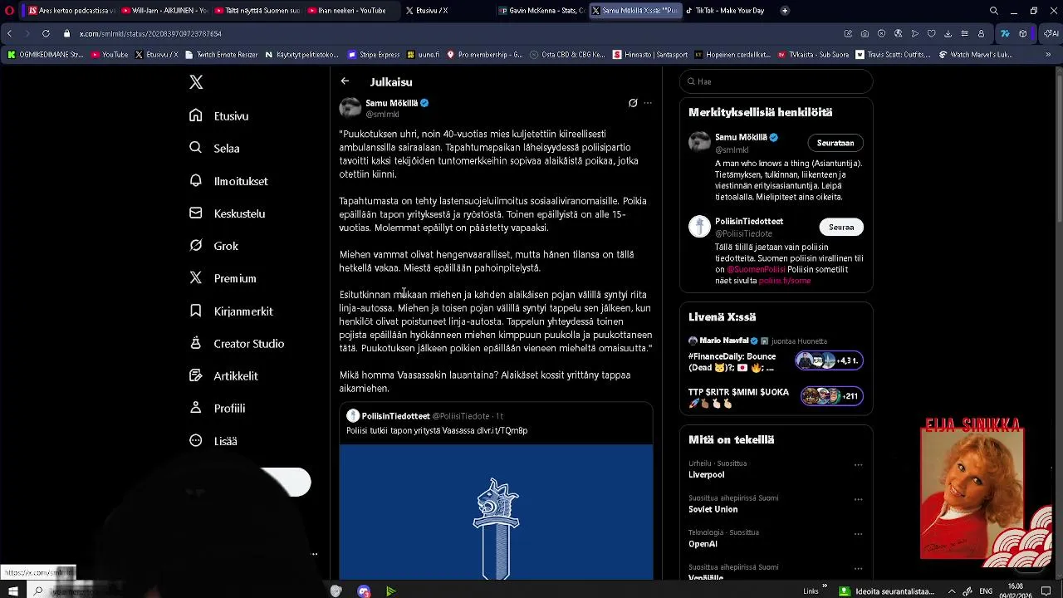
Task: Open the three-dot menu on Samu's post
Action: pyautogui.click(x=648, y=103)
